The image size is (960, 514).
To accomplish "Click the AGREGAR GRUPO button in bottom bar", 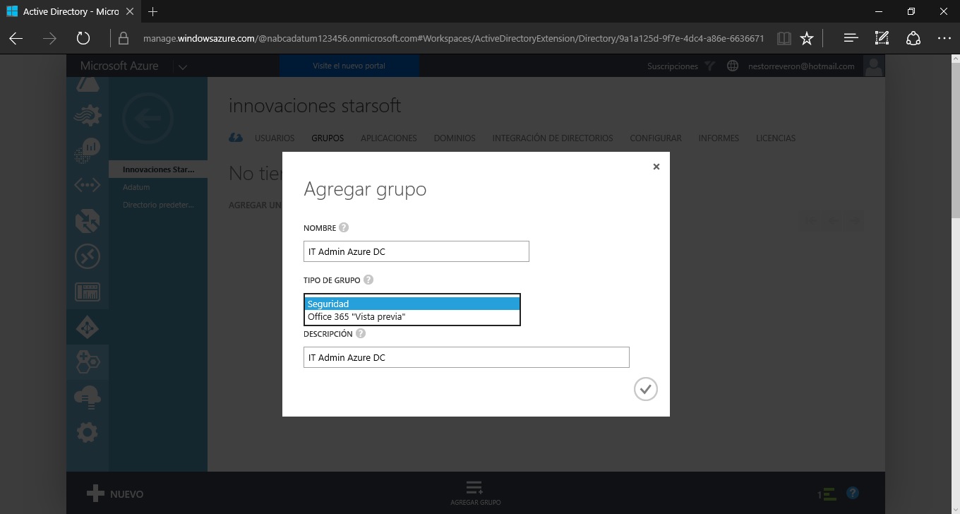I will pyautogui.click(x=475, y=493).
